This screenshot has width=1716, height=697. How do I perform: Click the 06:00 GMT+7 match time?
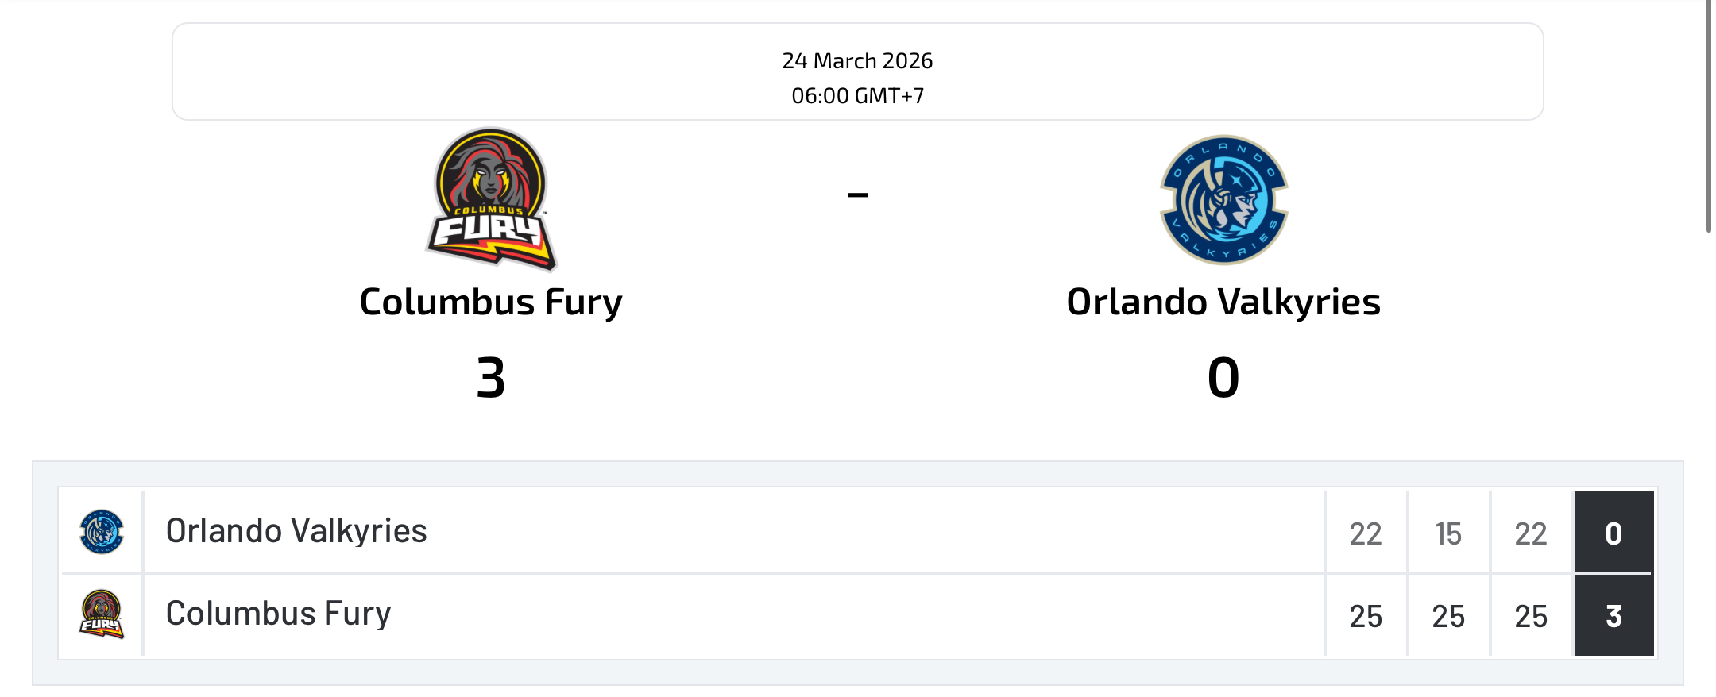857,96
